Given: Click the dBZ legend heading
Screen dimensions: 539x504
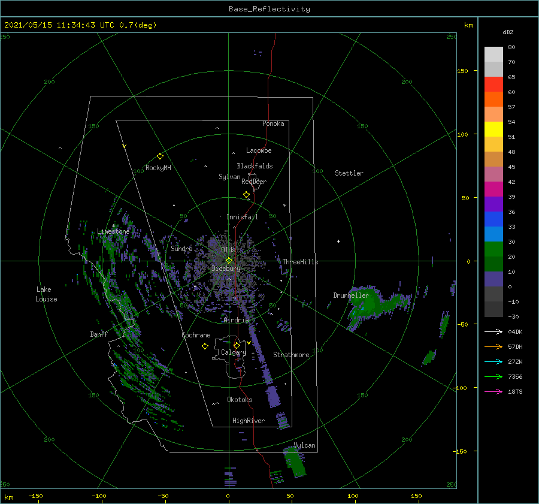Looking at the screenshot, I should pyautogui.click(x=508, y=32).
